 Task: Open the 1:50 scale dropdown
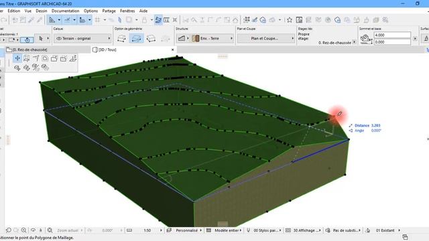pyautogui.click(x=147, y=230)
